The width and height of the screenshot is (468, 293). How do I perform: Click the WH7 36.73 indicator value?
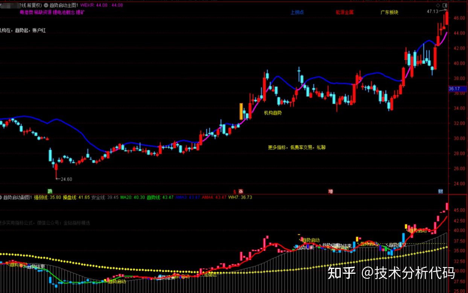(x=240, y=197)
